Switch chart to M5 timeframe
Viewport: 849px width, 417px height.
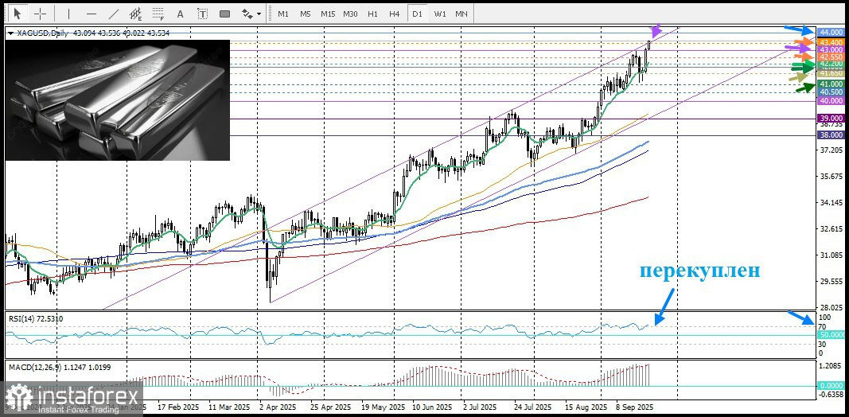pos(306,14)
